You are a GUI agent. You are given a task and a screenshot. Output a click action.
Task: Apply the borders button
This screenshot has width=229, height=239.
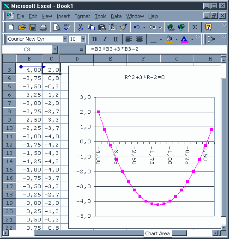click(x=153, y=39)
